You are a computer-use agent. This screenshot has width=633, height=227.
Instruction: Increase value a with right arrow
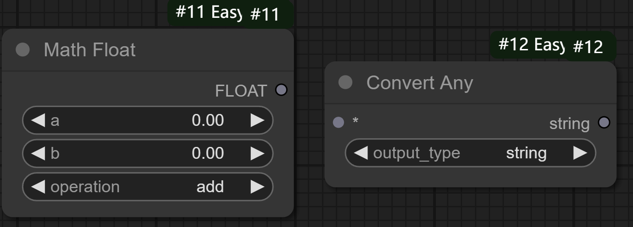(257, 120)
